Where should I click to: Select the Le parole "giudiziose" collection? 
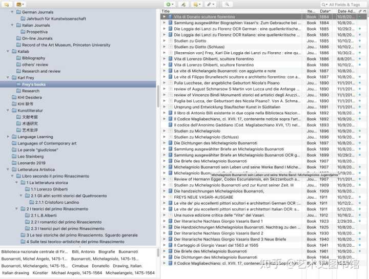point(37,149)
